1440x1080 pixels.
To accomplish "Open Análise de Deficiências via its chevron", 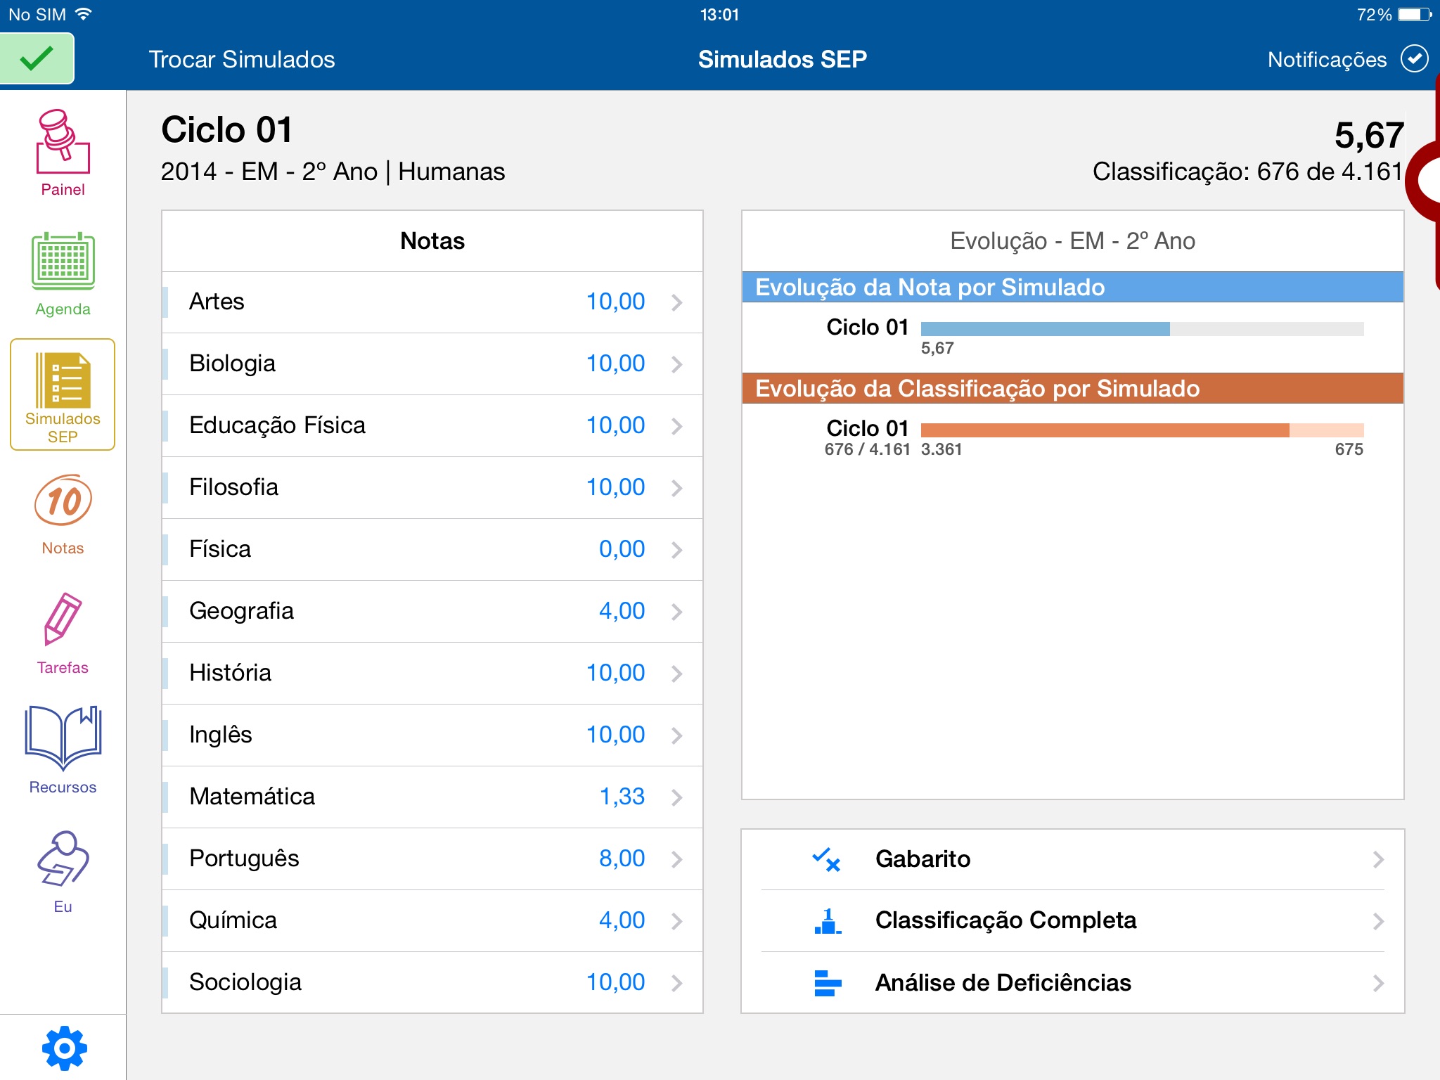I will coord(1378,983).
